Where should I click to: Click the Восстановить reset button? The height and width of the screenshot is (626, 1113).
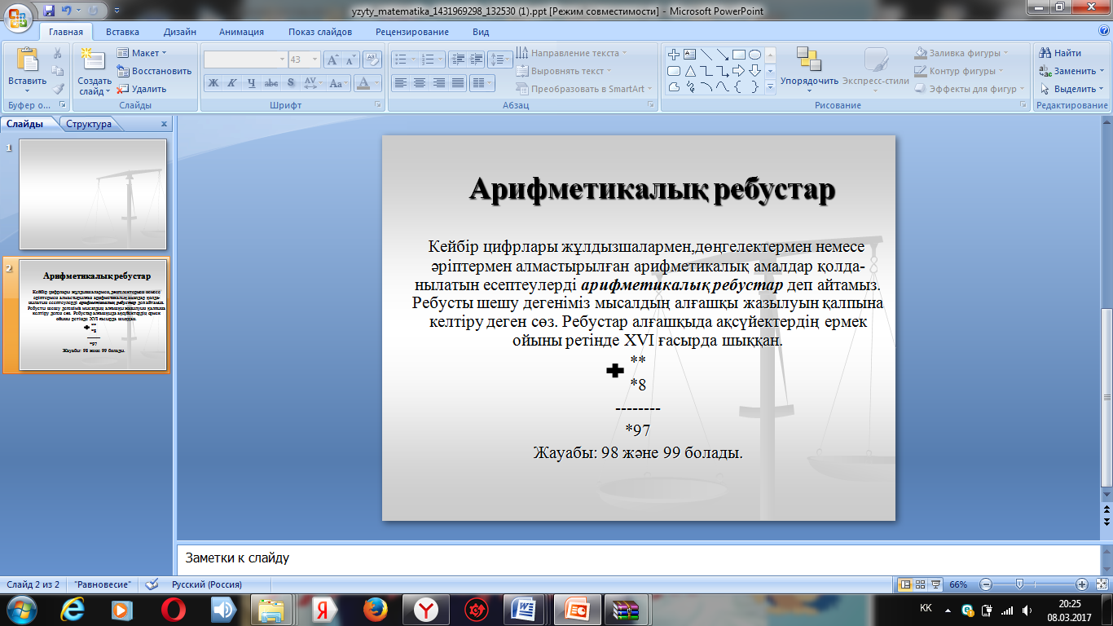[x=155, y=71]
